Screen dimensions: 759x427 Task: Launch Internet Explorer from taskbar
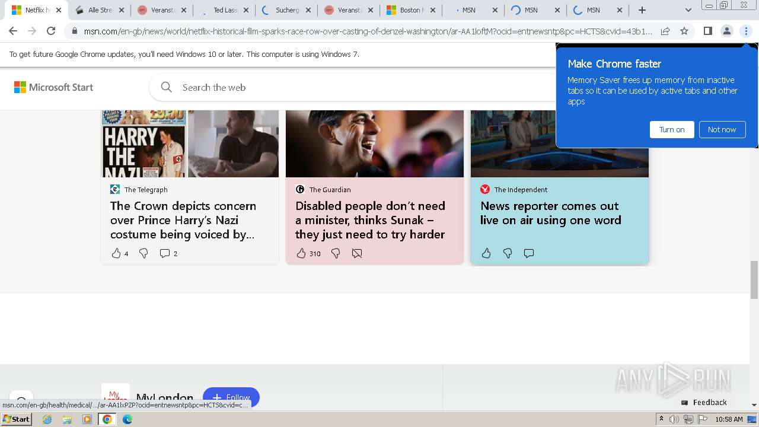coord(47,419)
